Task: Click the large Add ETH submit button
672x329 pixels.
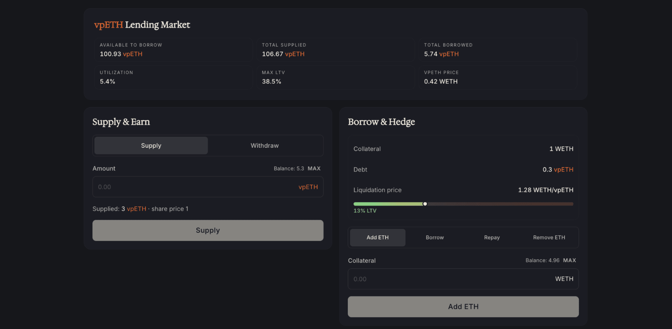Action: (x=463, y=307)
